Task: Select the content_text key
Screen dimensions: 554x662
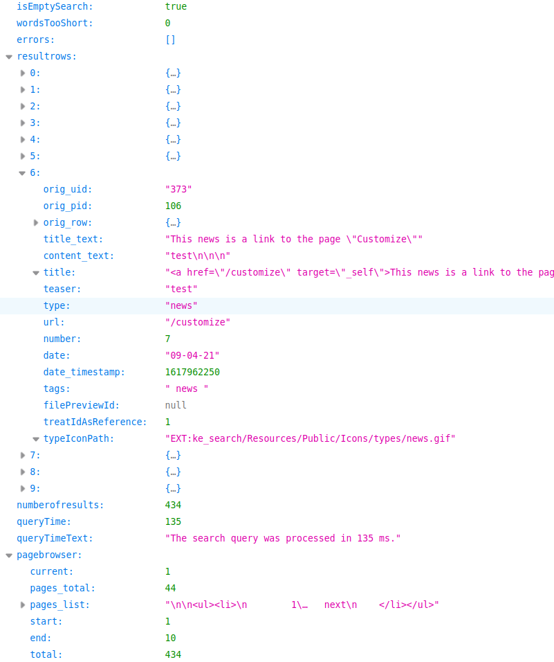Action: tap(79, 256)
